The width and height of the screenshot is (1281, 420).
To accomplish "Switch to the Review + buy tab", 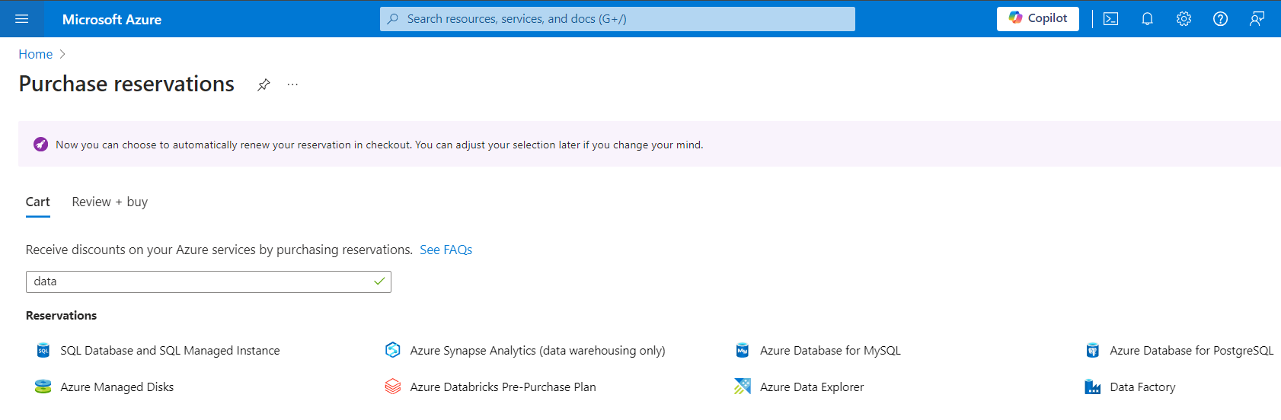I will (110, 202).
